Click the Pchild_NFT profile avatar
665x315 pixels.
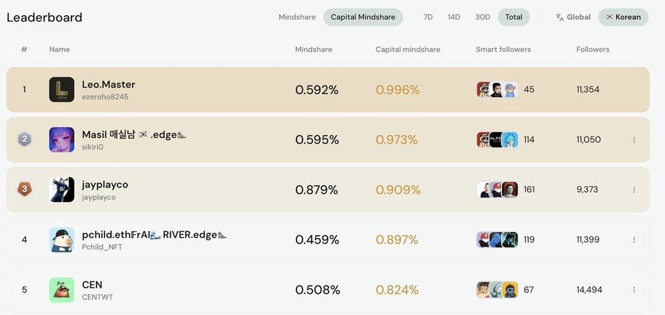click(x=62, y=240)
